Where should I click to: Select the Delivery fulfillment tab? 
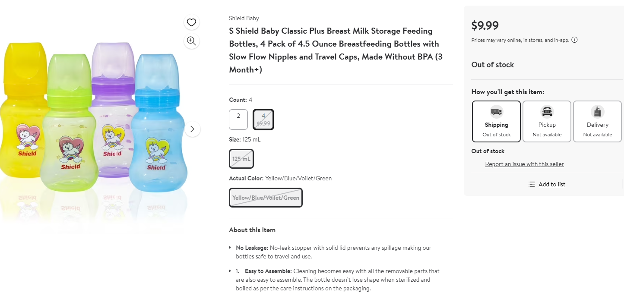point(597,121)
